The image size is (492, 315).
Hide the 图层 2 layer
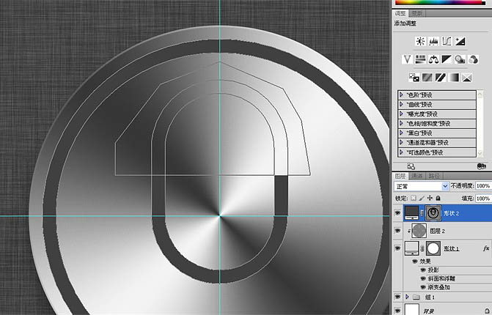coord(397,231)
